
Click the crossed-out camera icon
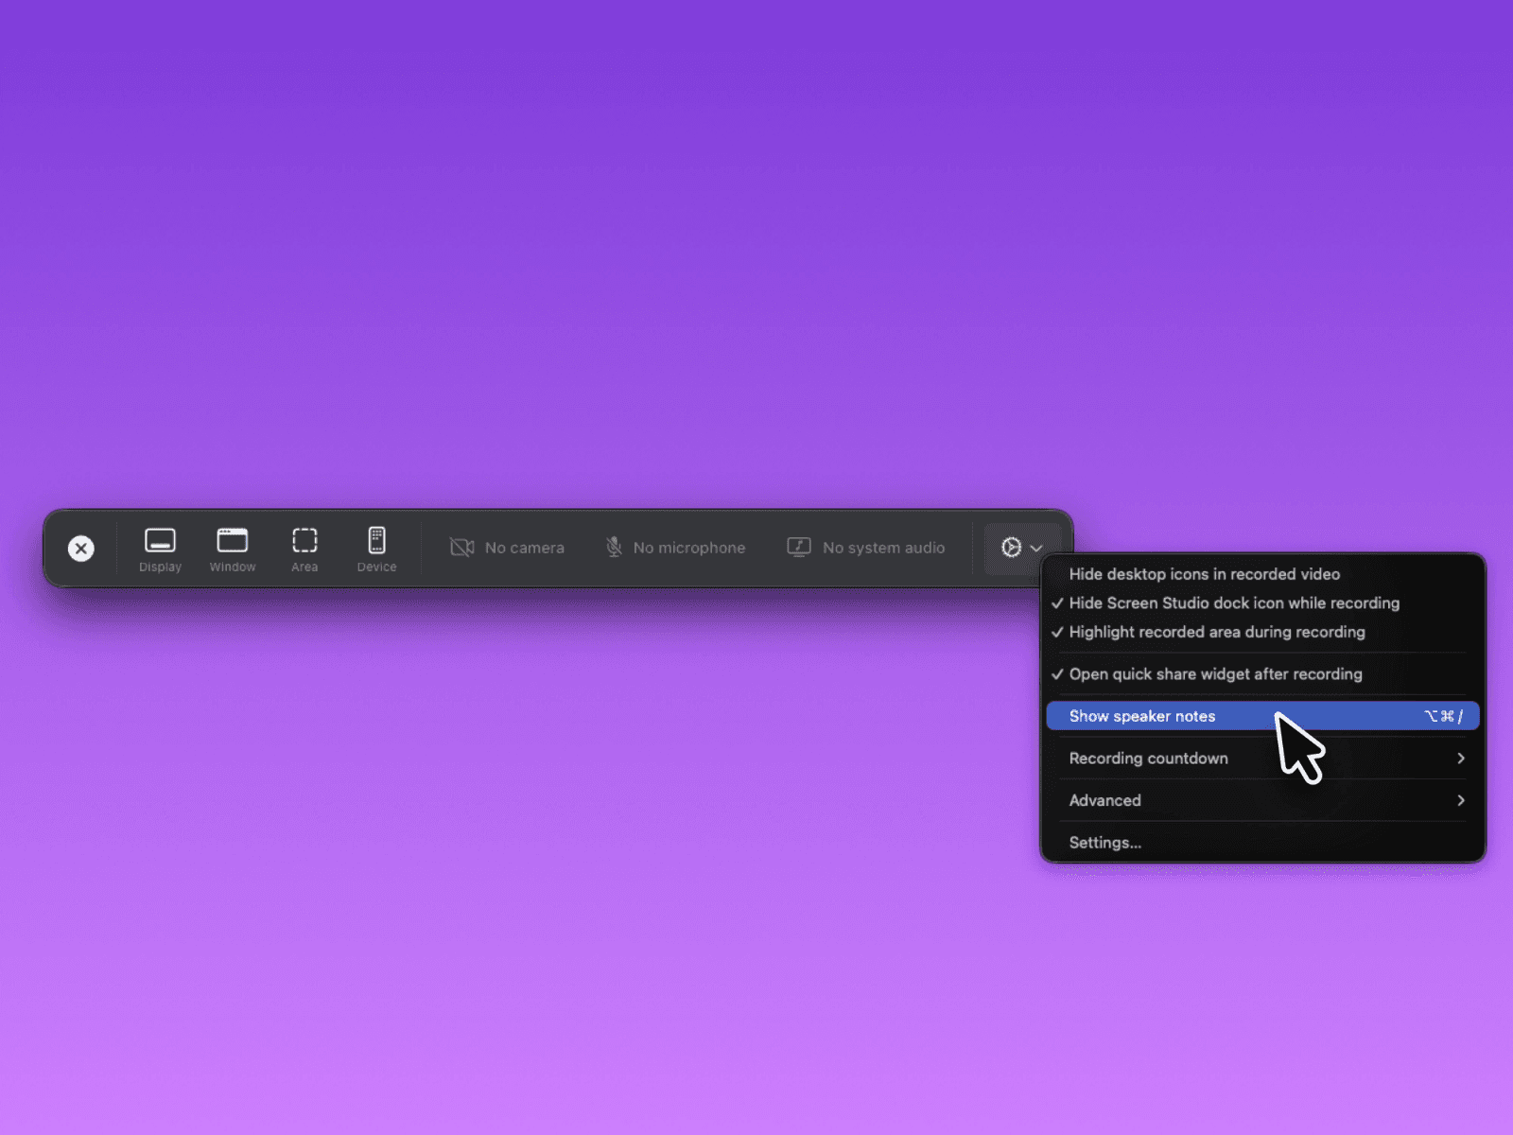coord(461,548)
